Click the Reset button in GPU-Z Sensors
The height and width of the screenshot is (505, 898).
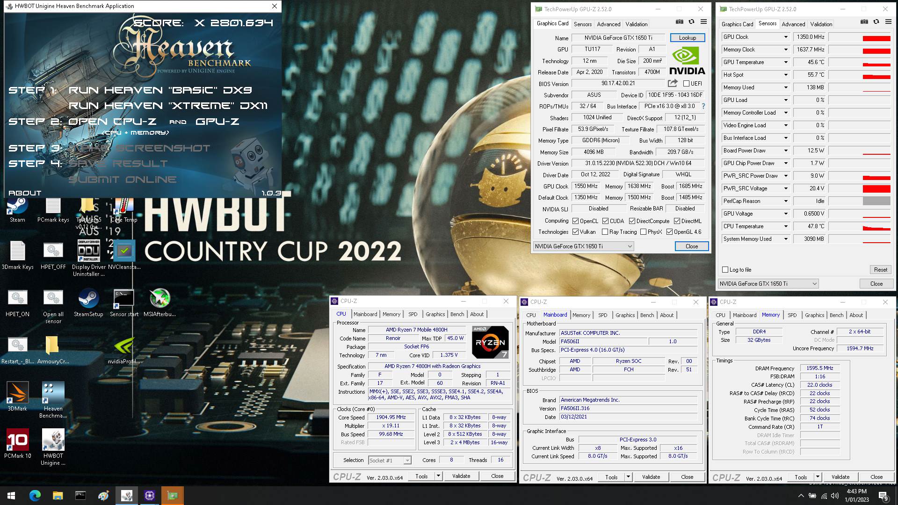coord(880,270)
